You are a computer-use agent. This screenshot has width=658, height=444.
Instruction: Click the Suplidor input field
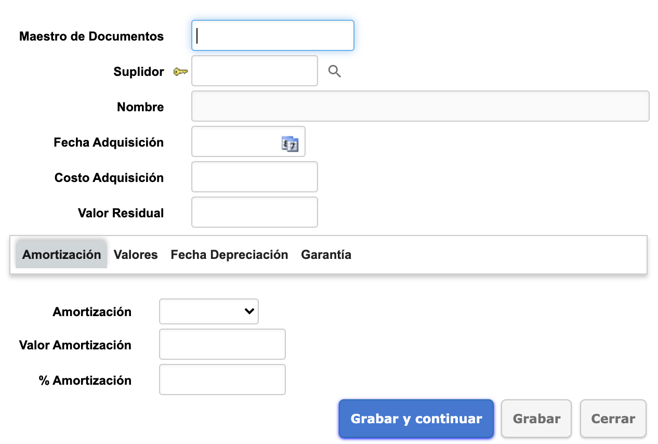click(255, 71)
